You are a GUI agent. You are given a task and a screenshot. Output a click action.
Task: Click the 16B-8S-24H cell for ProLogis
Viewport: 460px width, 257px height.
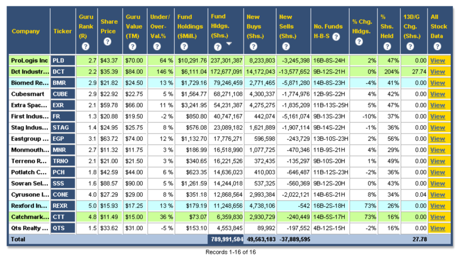tap(329, 61)
